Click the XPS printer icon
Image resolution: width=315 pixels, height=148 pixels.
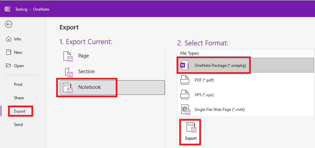pos(185,95)
